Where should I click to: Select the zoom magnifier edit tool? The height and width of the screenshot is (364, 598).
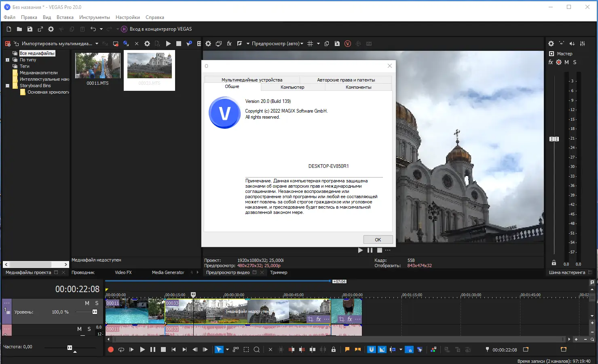[x=256, y=349]
